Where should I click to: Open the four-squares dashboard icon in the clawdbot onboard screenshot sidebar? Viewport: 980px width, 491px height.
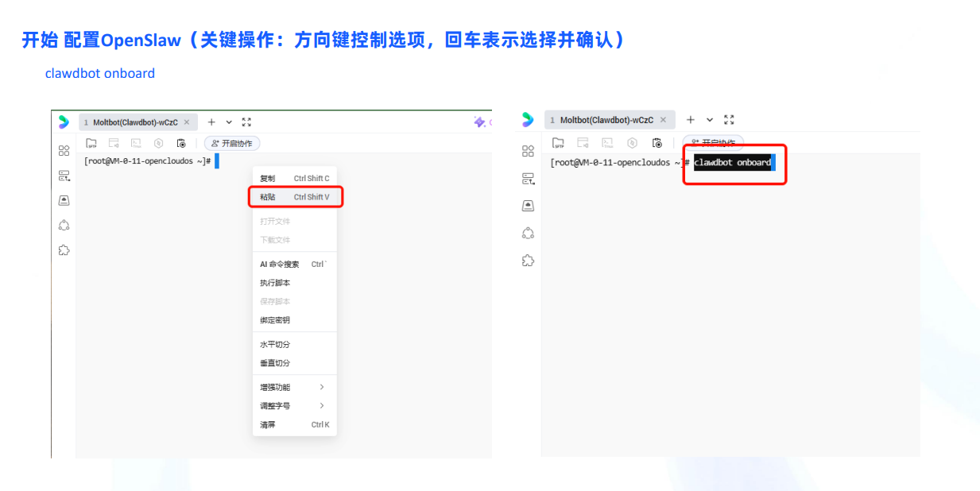(528, 151)
